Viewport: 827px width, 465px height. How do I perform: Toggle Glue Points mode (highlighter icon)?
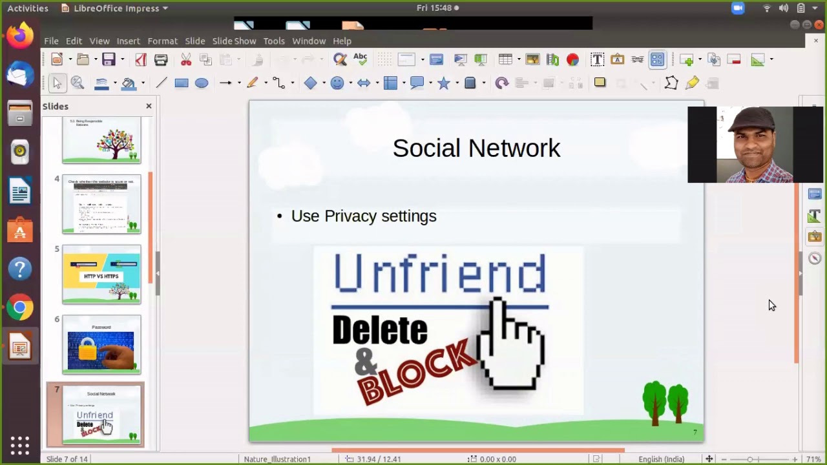coord(692,83)
